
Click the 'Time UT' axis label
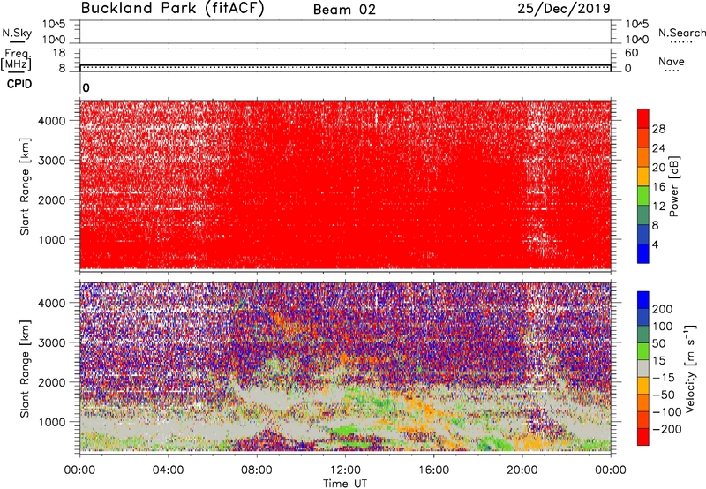tap(345, 484)
